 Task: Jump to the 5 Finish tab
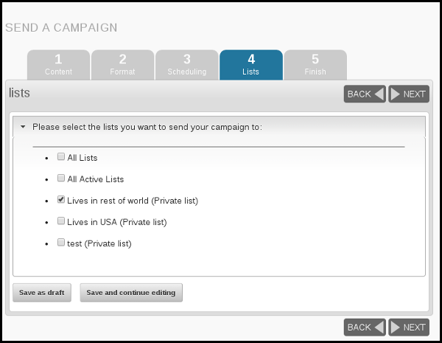(x=315, y=65)
